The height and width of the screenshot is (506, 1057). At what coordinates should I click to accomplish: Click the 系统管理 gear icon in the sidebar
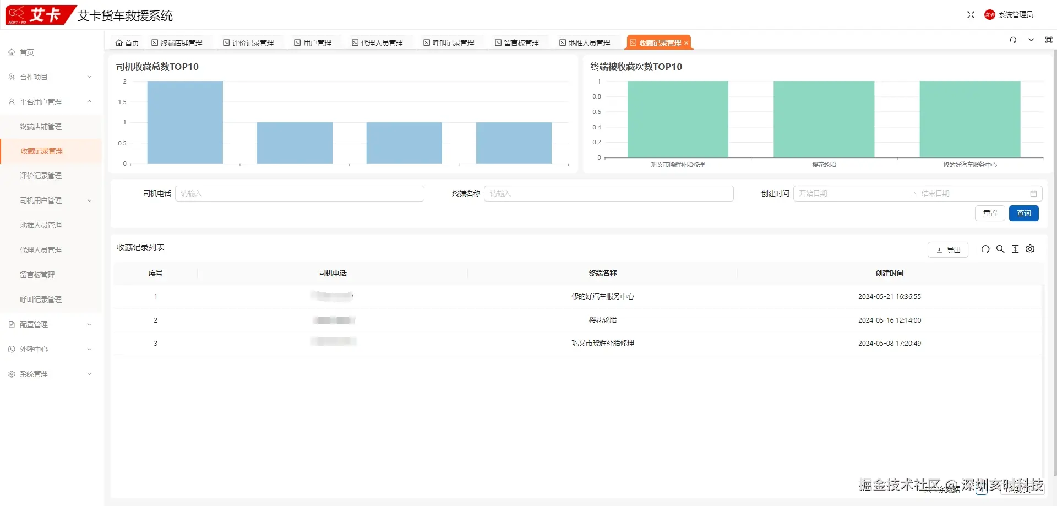12,374
